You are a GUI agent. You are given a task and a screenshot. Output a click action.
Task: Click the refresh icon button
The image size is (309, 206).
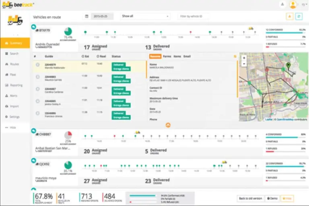(x=299, y=16)
